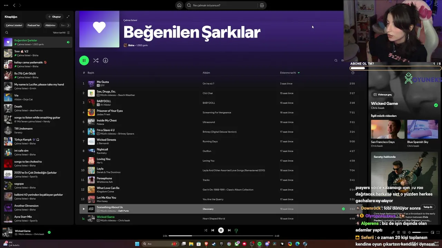Open San Francisco Days video thumbnail

[x=387, y=129]
